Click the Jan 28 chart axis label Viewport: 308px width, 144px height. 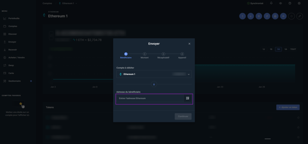click(262, 87)
